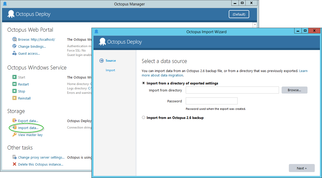Select Import from an Octopus 2.6 backup

[144, 118]
